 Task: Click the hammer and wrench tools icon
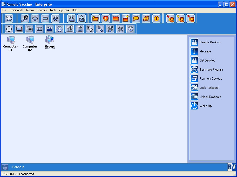[x=120, y=29]
